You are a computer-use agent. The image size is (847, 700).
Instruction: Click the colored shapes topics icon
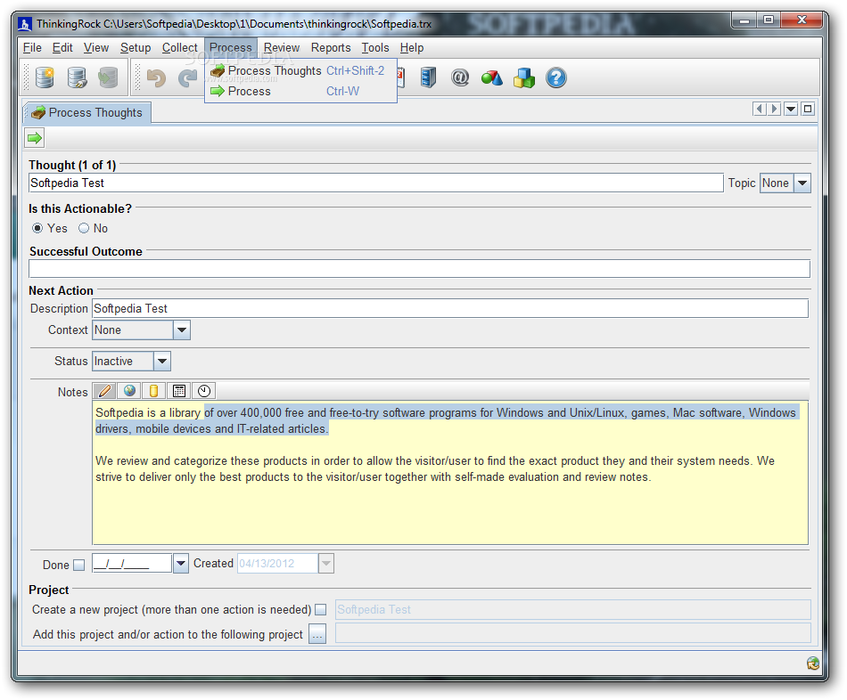coord(491,78)
